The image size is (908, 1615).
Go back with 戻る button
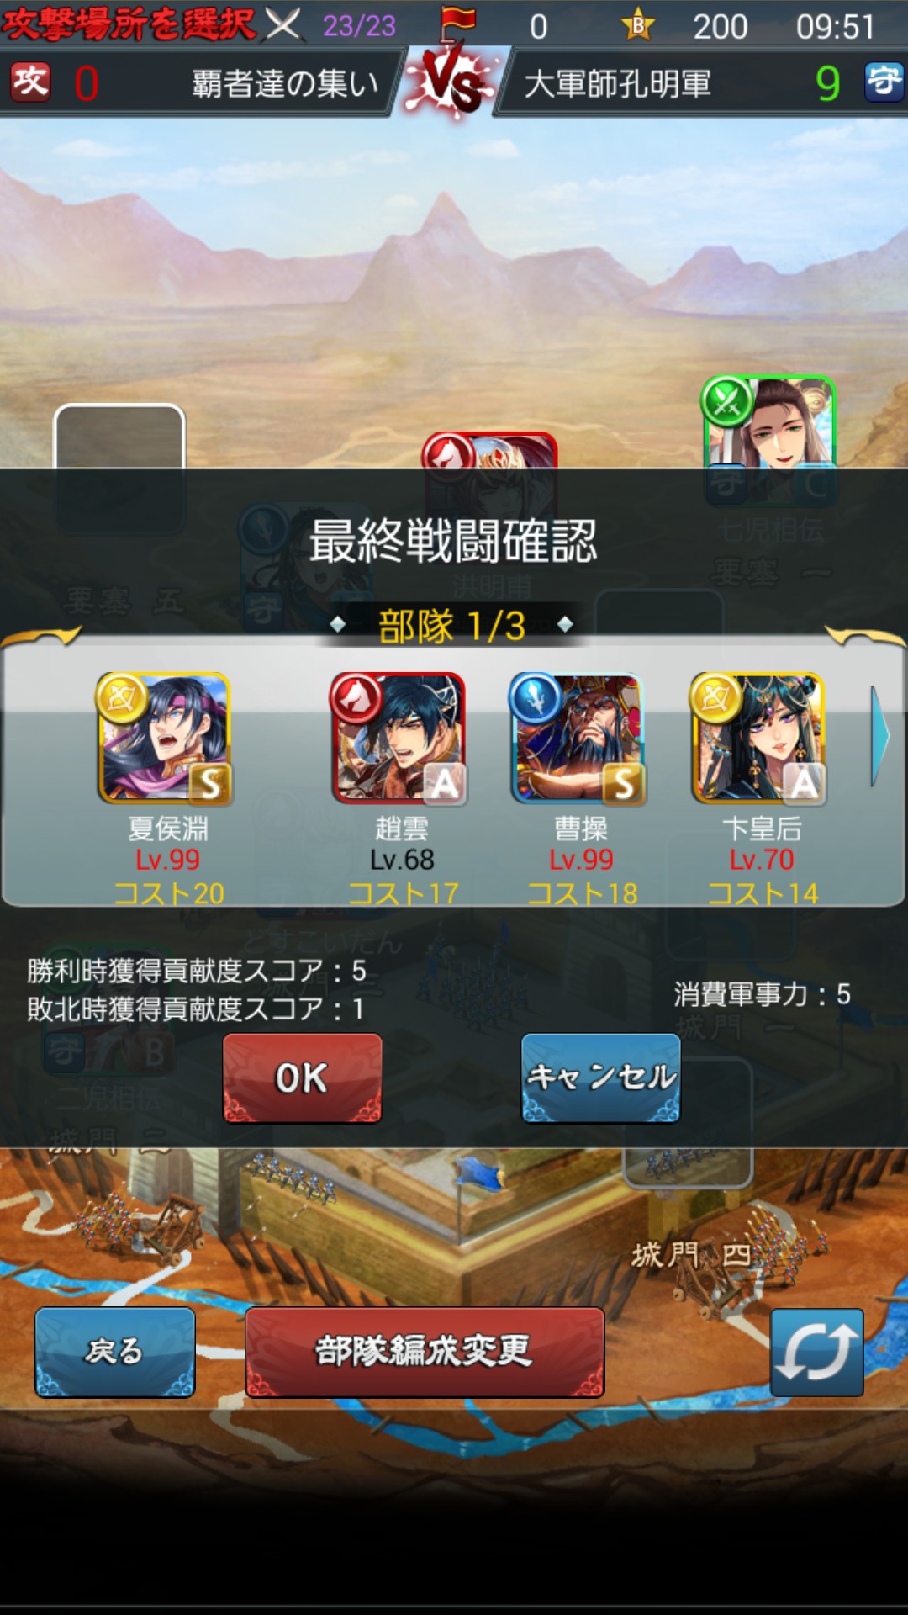pos(115,1353)
